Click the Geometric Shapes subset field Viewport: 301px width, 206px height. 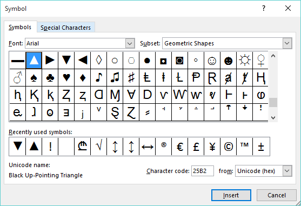point(223,43)
